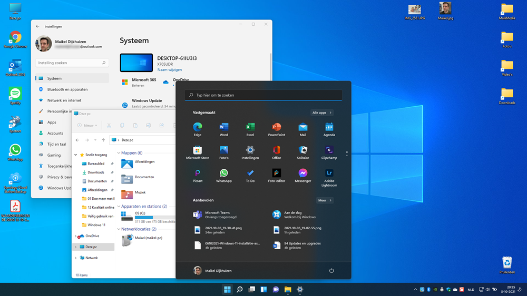Open Agenda calendar app in Start
The image size is (527, 296).
329,129
